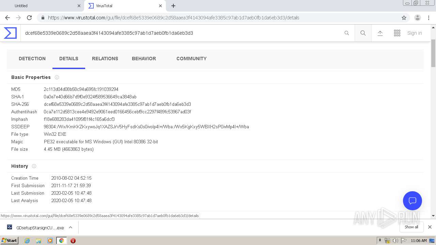
Task: Click the History info icon
Action: click(34, 166)
